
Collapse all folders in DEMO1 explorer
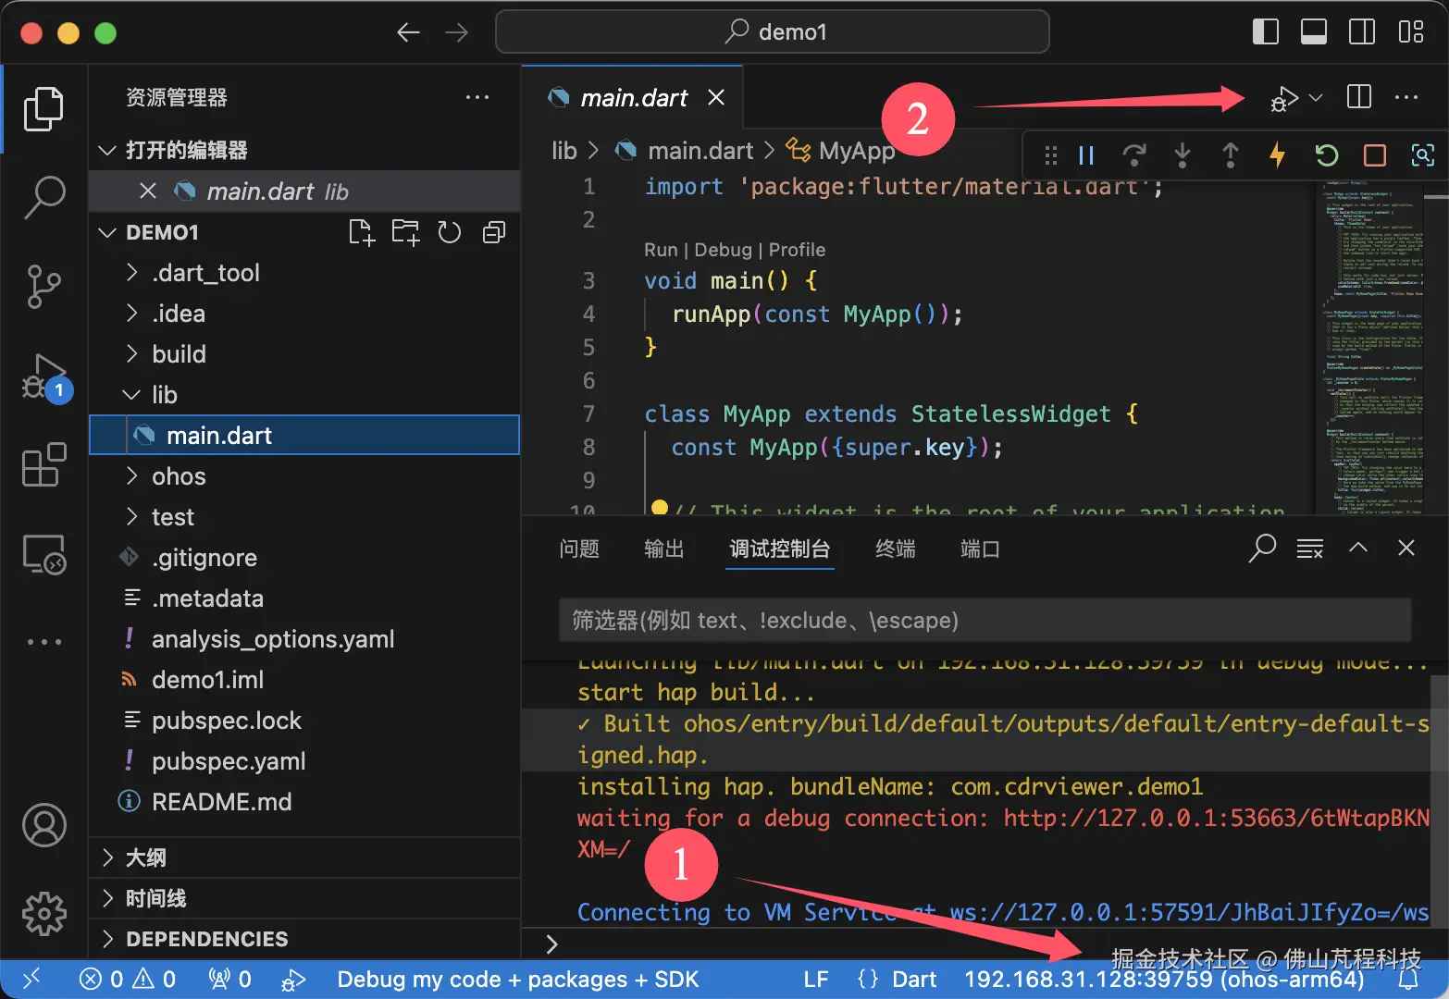click(x=494, y=232)
